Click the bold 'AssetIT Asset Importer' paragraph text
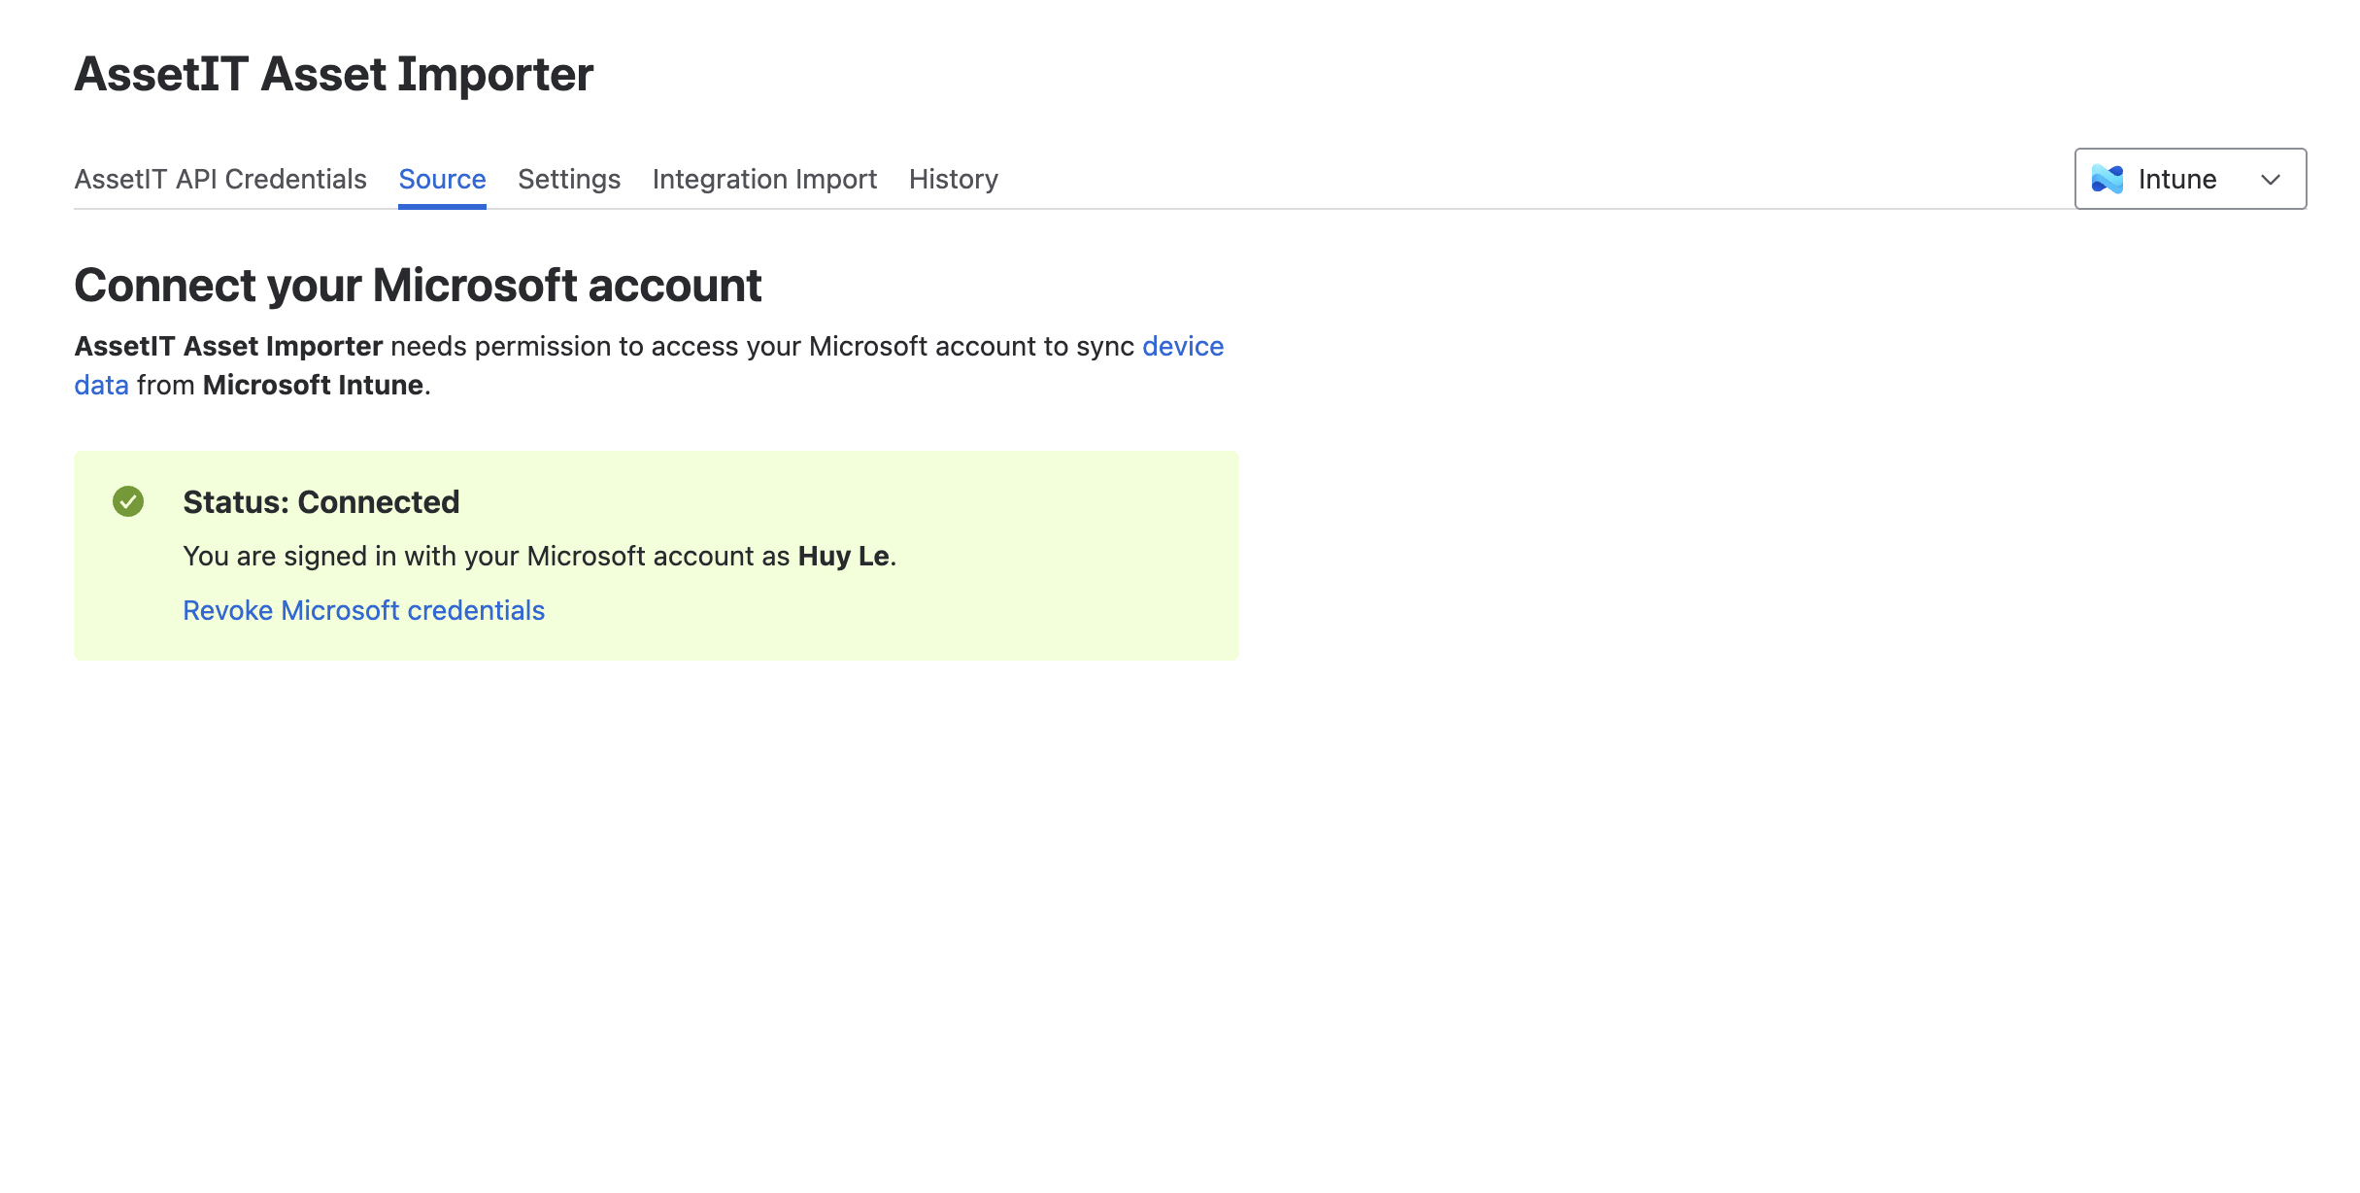This screenshot has width=2360, height=1193. coord(228,346)
